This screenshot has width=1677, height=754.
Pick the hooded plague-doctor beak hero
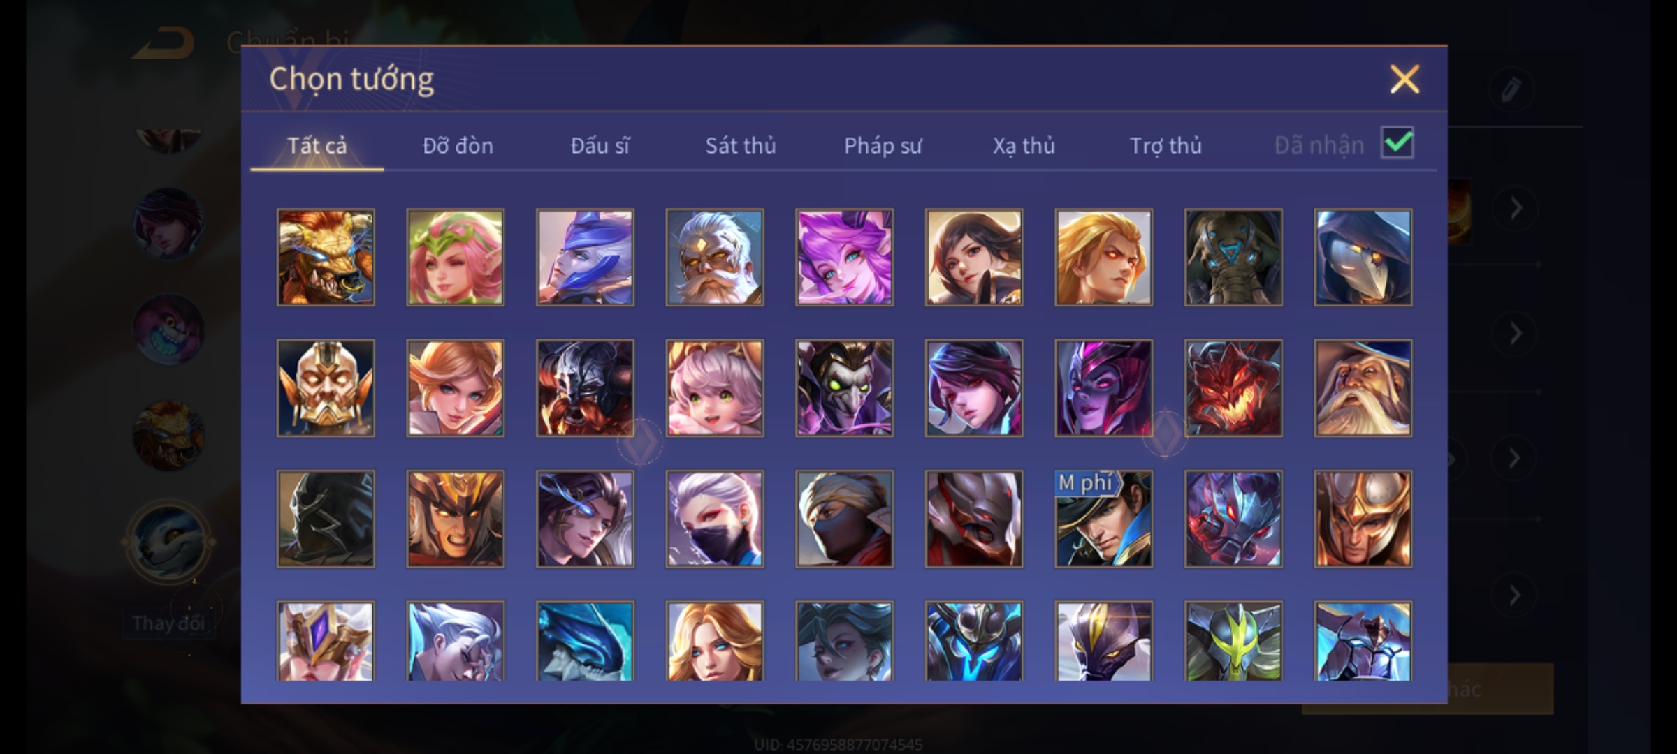(1363, 257)
